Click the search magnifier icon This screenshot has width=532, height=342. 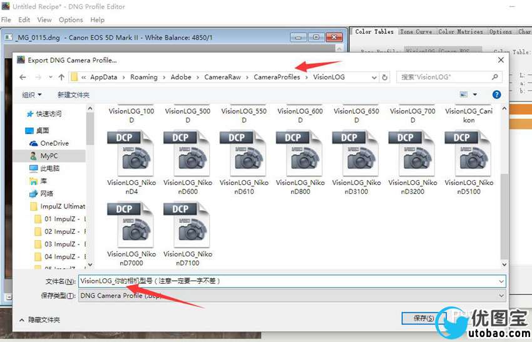(x=494, y=77)
